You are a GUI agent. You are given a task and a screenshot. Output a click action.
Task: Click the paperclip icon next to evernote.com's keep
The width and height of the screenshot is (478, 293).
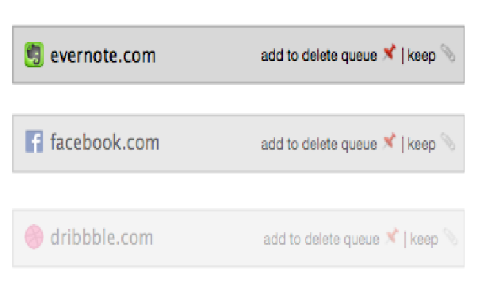[448, 53]
